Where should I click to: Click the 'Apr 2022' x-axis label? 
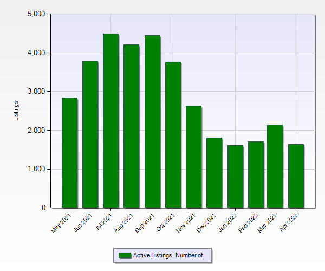tap(287, 222)
